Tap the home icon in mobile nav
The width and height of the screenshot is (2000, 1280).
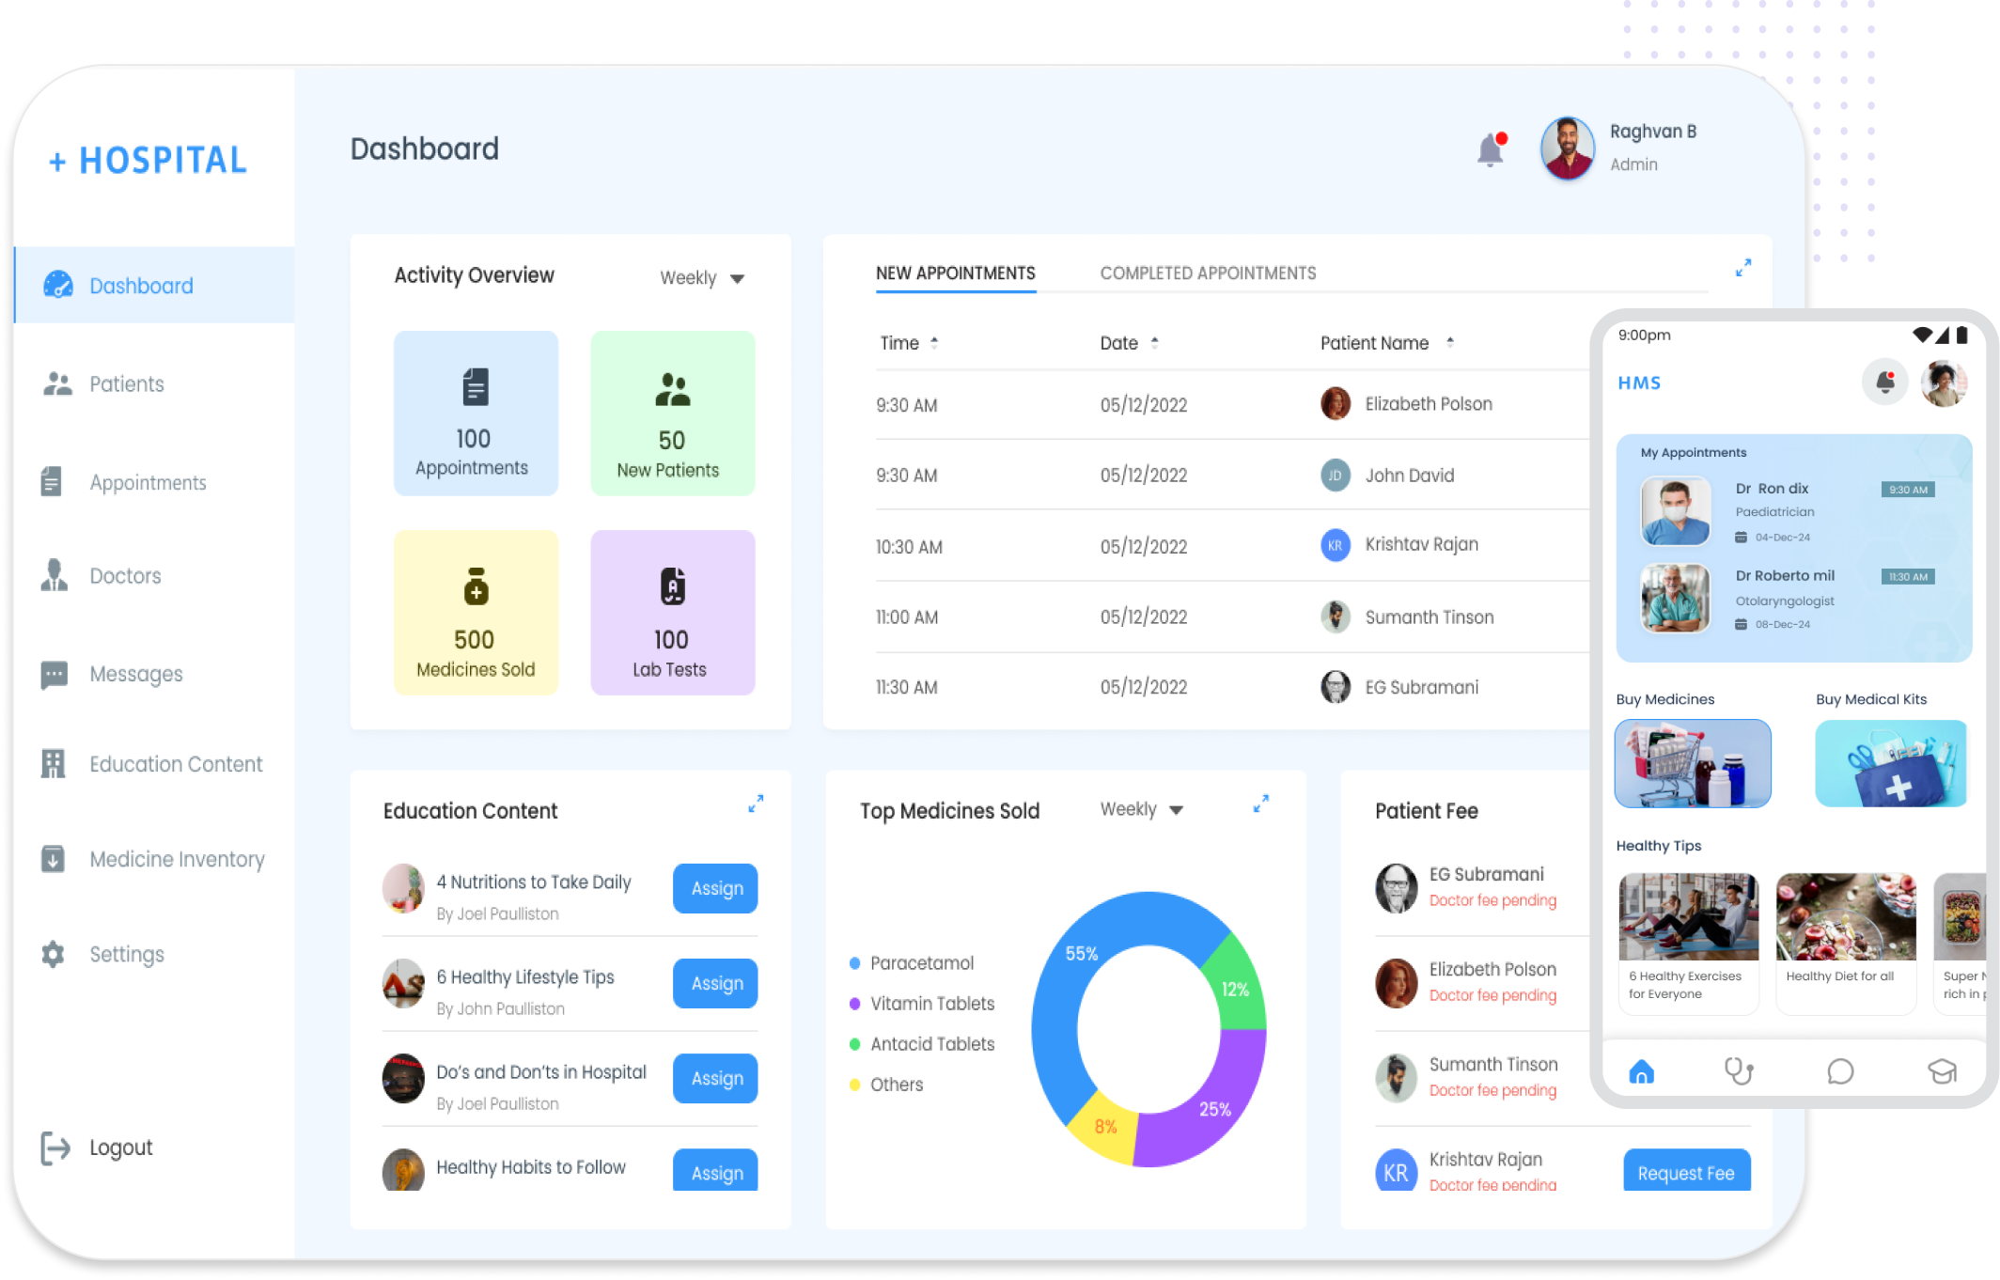(x=1641, y=1071)
